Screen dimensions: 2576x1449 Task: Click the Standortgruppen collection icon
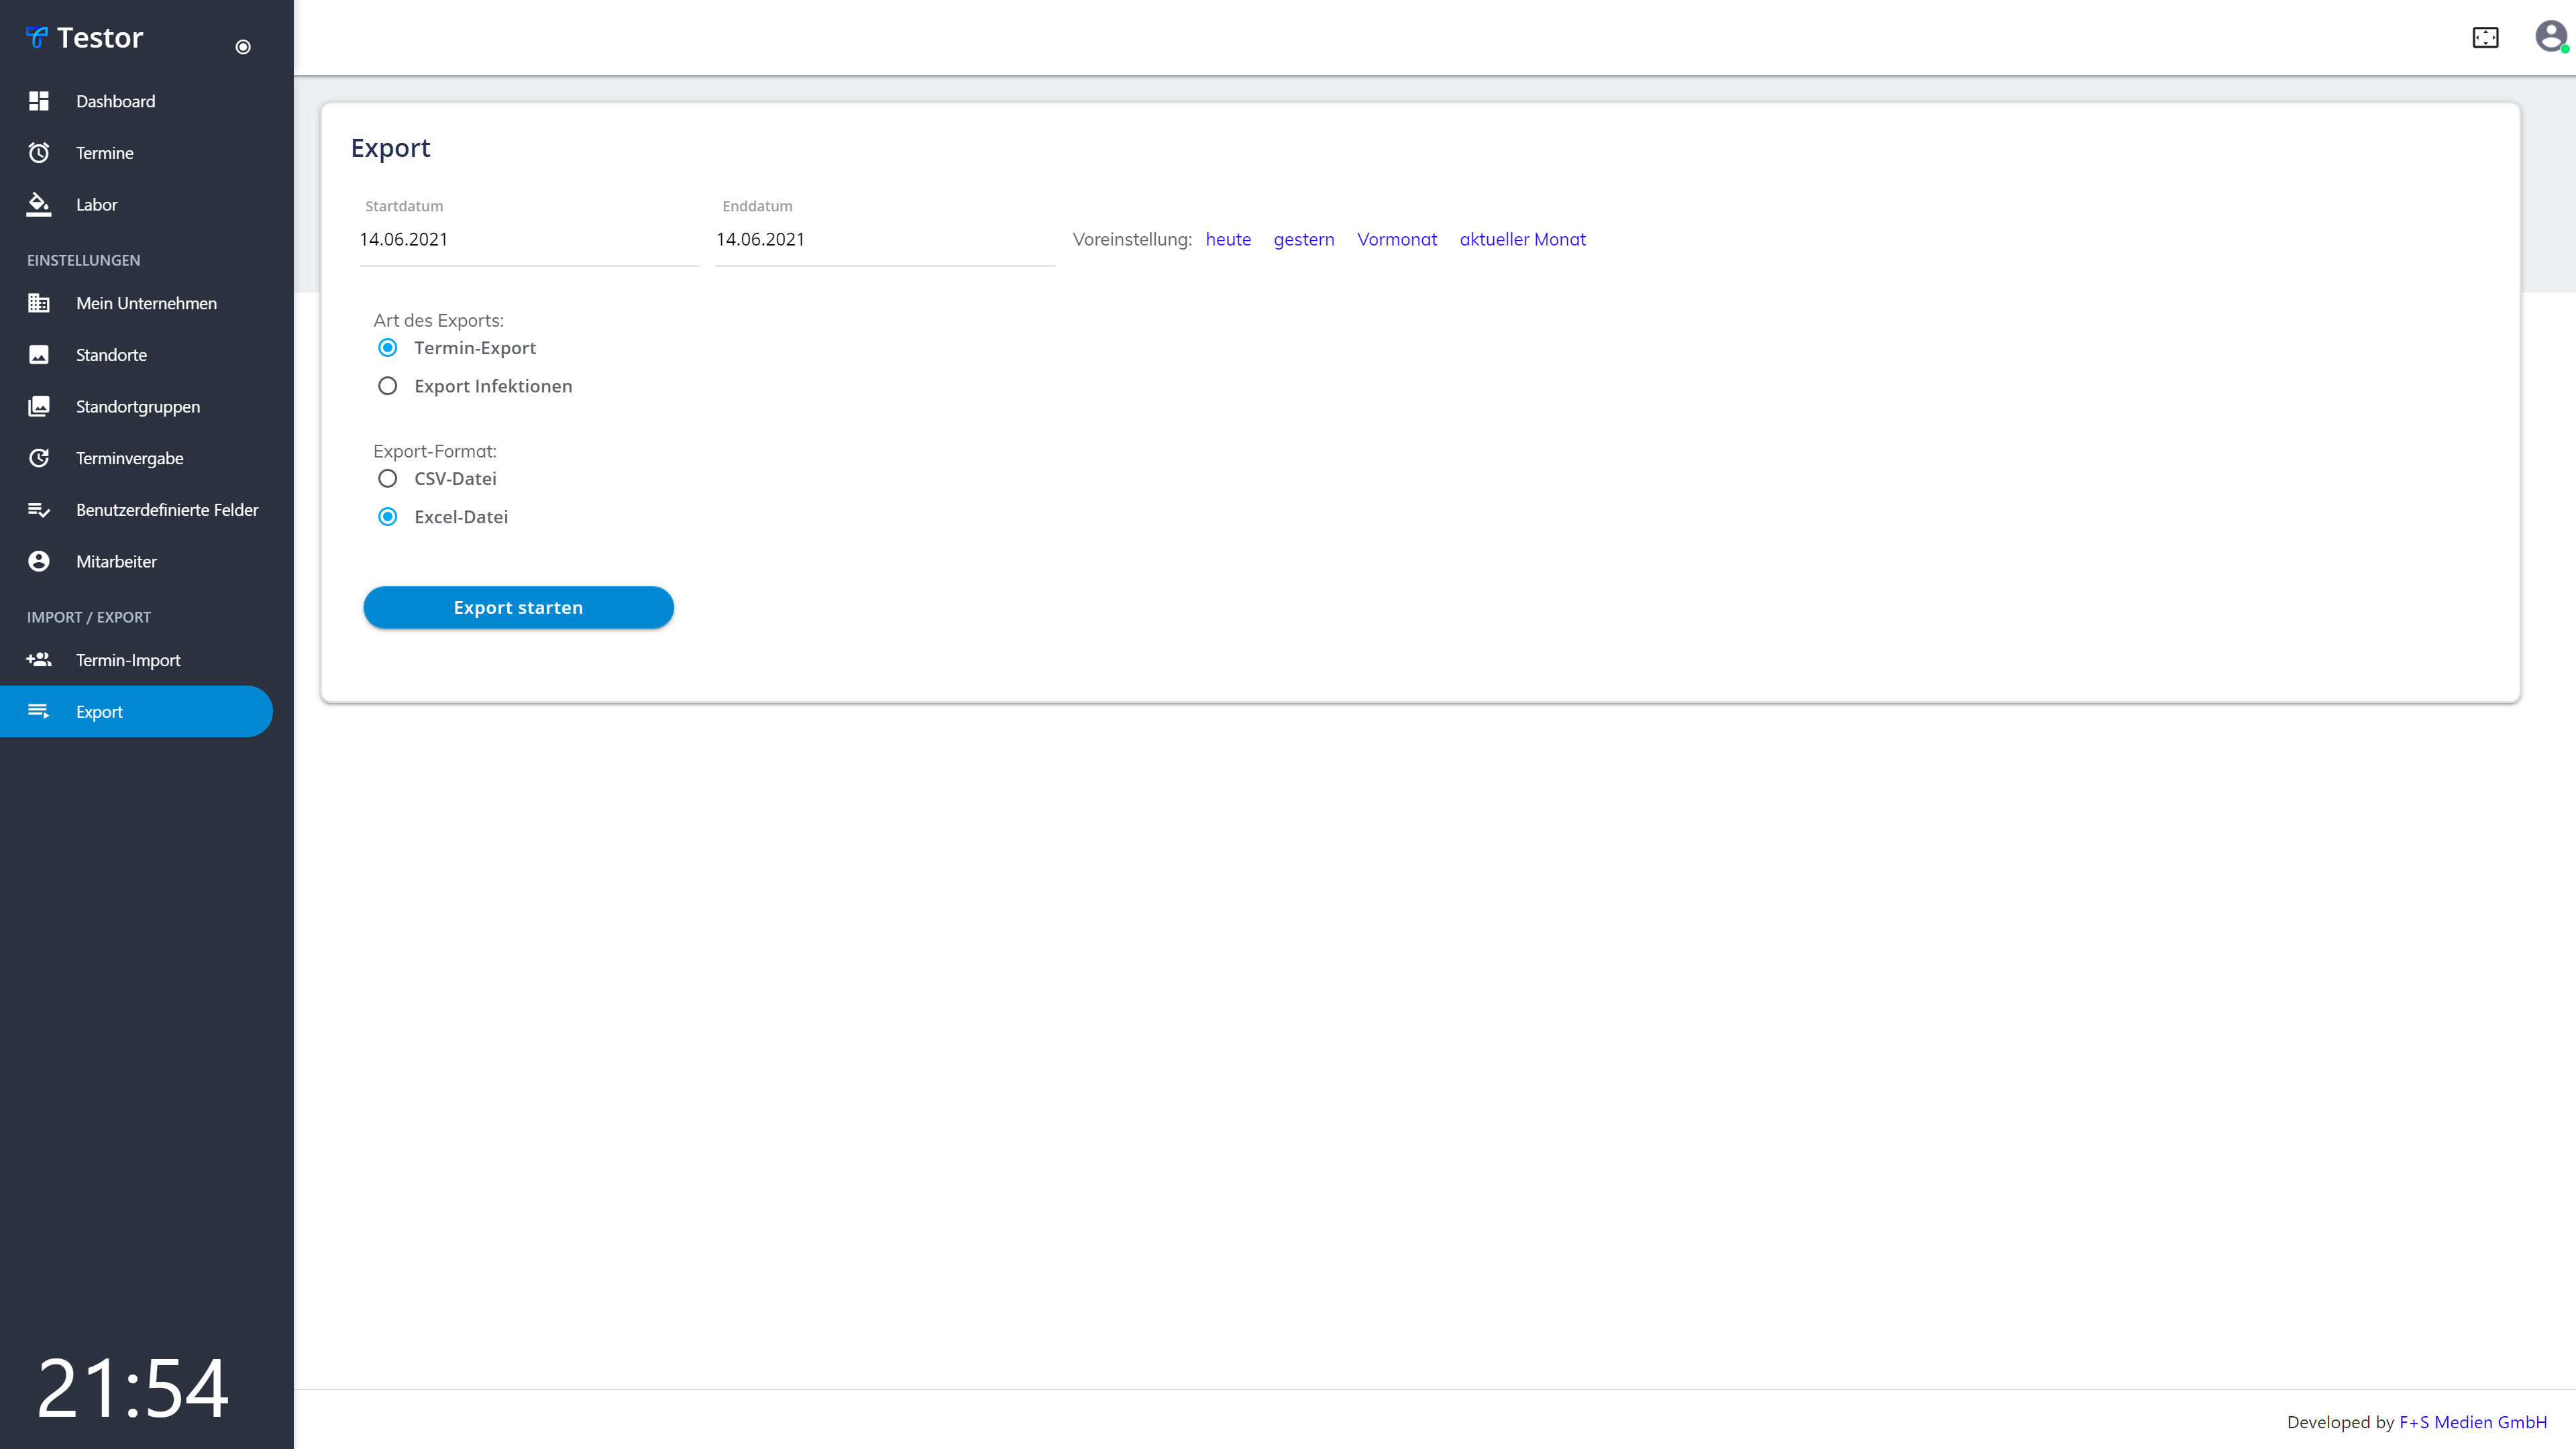(x=39, y=406)
